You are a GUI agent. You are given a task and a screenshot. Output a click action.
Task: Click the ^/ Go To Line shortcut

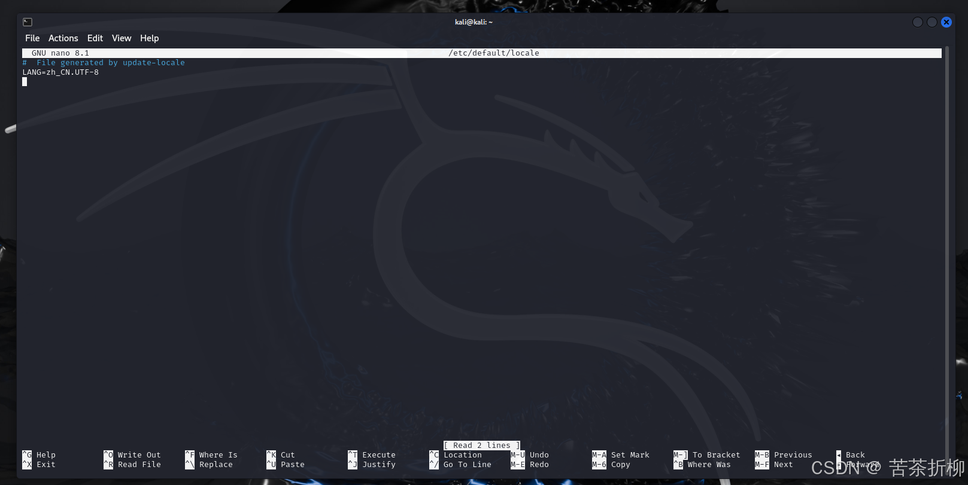tap(460, 465)
